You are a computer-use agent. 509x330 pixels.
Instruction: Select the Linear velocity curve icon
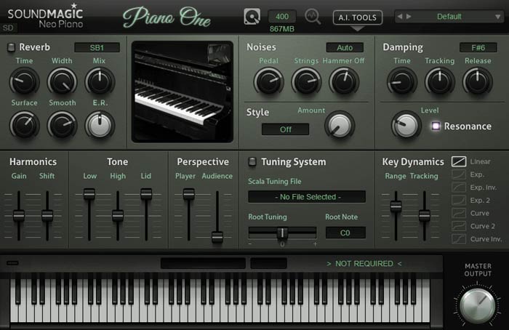(x=459, y=161)
